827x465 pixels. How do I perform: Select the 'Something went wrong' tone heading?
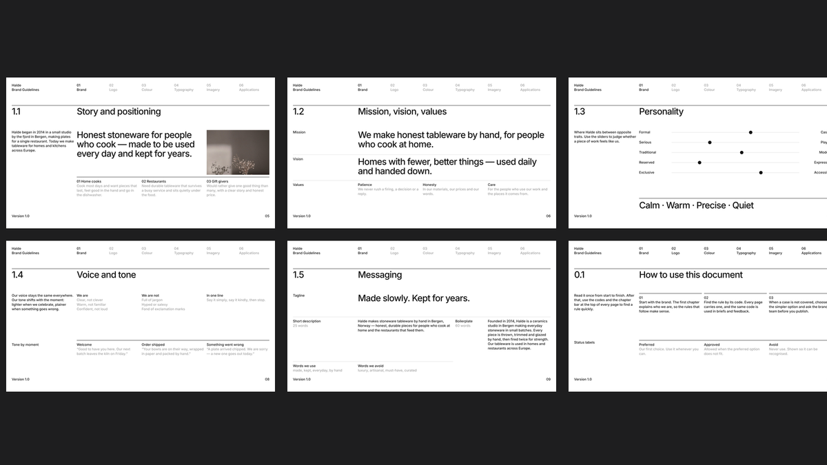point(225,344)
